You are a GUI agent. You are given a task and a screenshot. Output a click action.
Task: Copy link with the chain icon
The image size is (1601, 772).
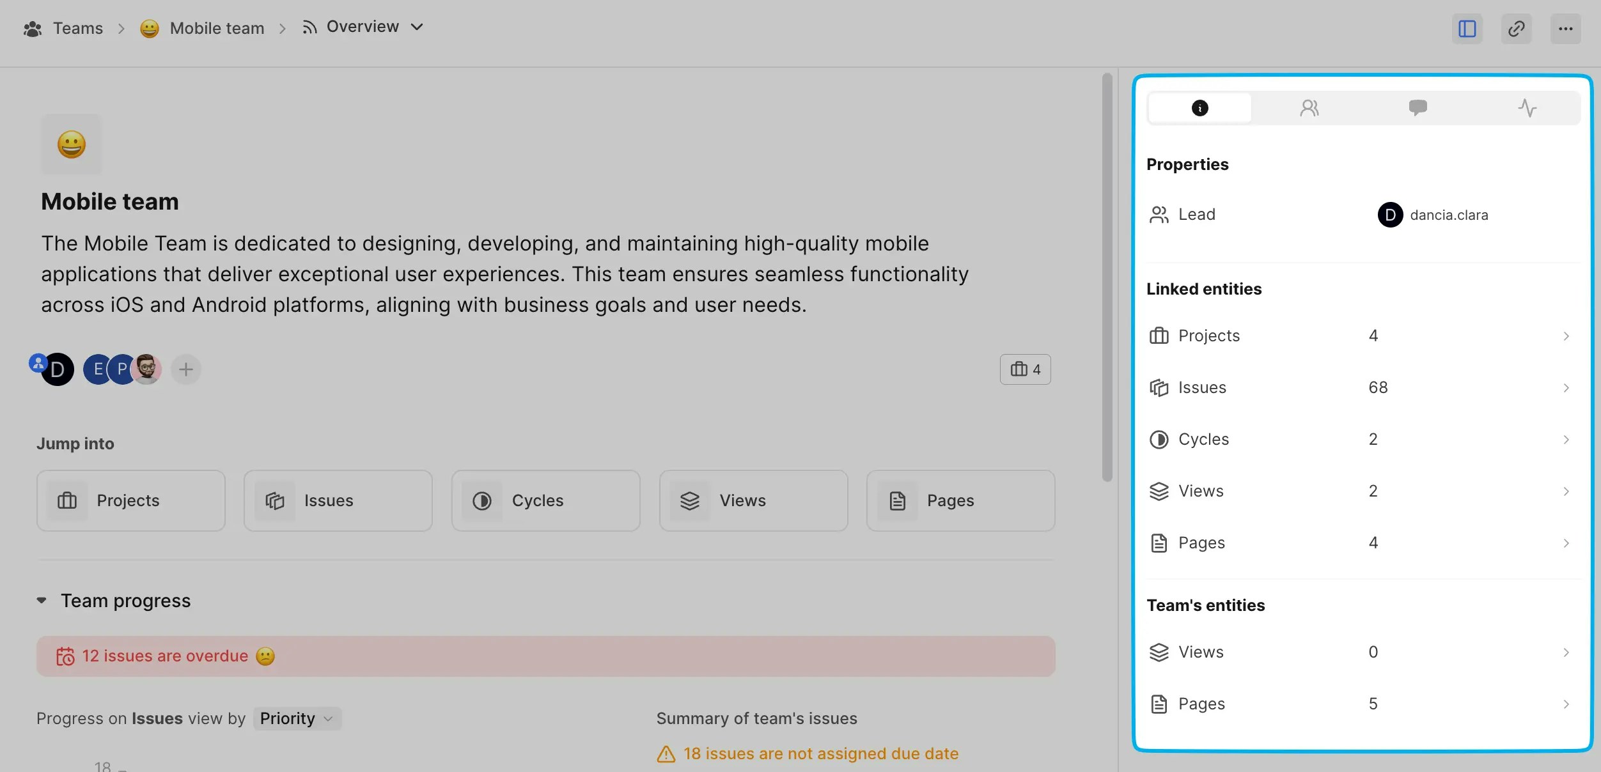[1516, 29]
